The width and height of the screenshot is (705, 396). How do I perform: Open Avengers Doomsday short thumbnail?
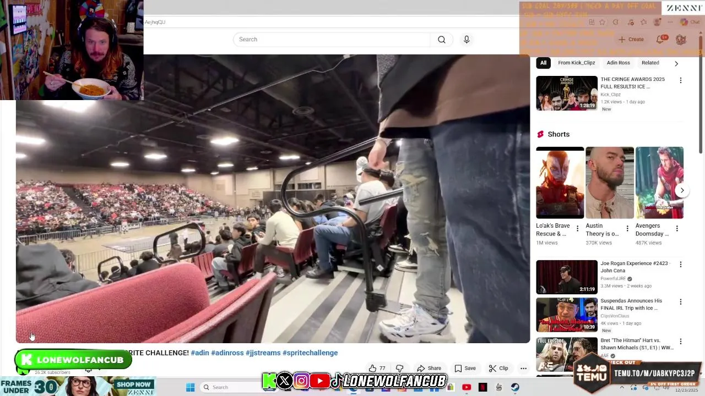[659, 183]
